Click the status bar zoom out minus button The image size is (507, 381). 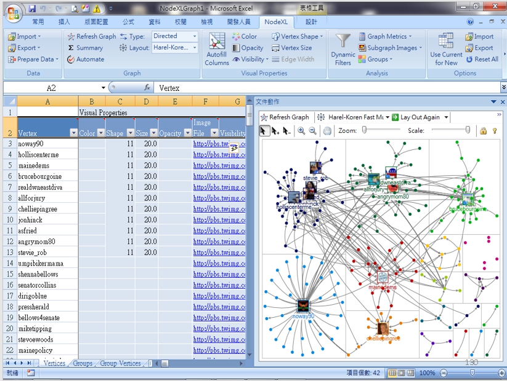[x=444, y=374]
